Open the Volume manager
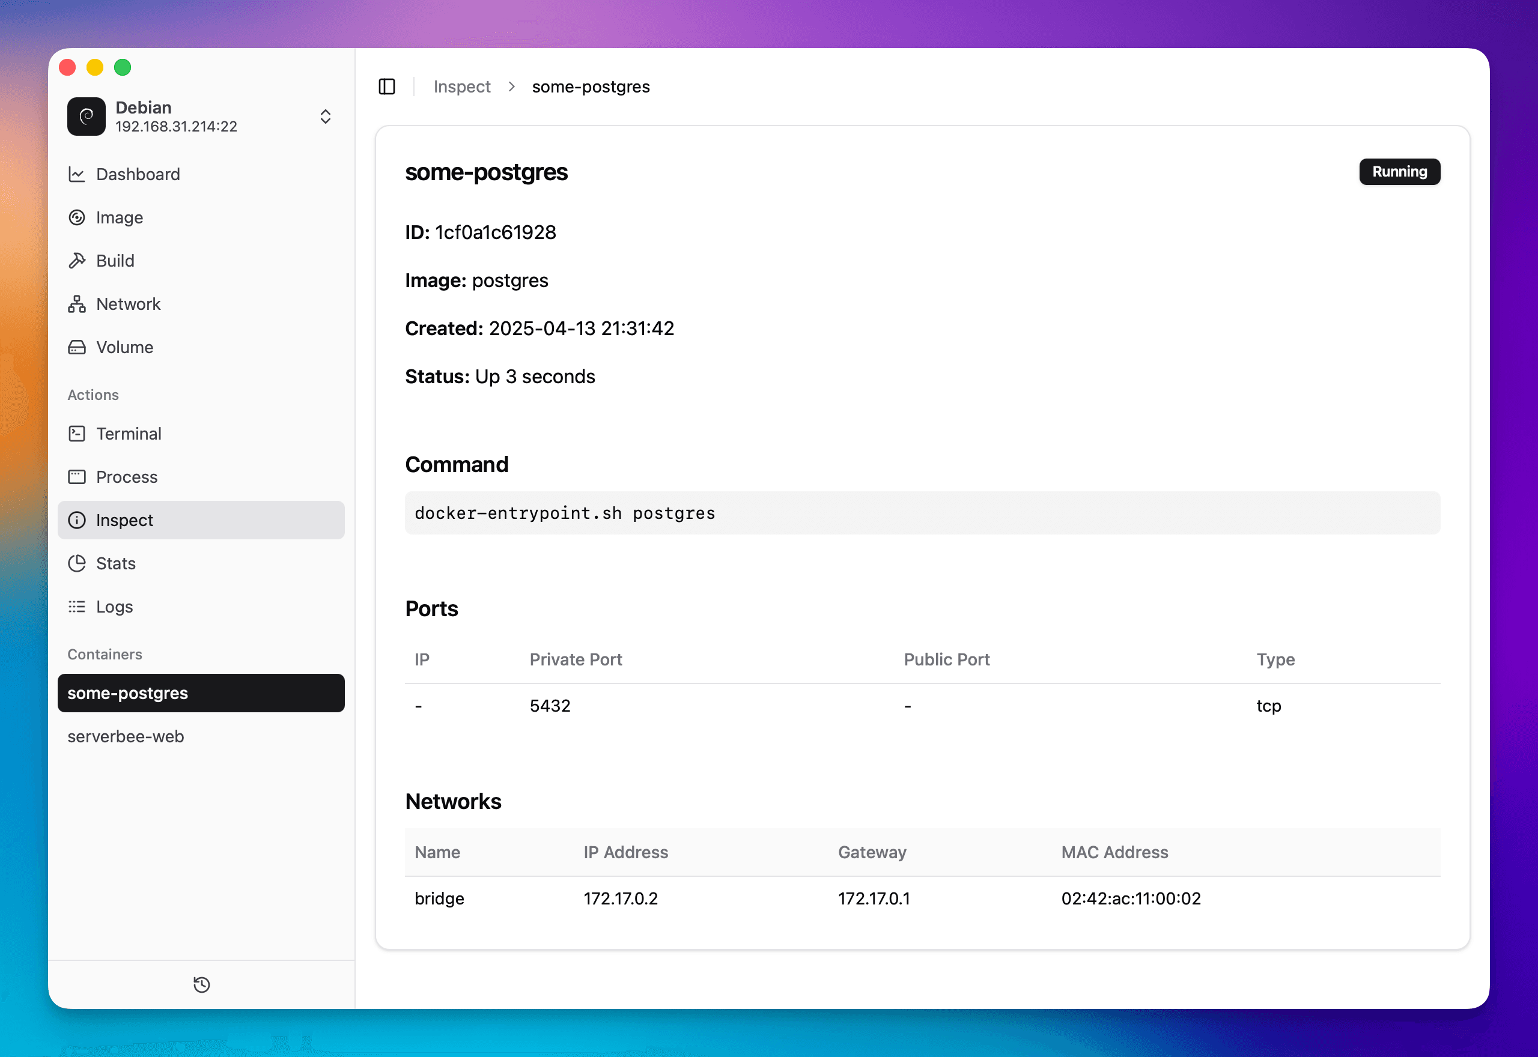This screenshot has width=1538, height=1057. [x=126, y=347]
